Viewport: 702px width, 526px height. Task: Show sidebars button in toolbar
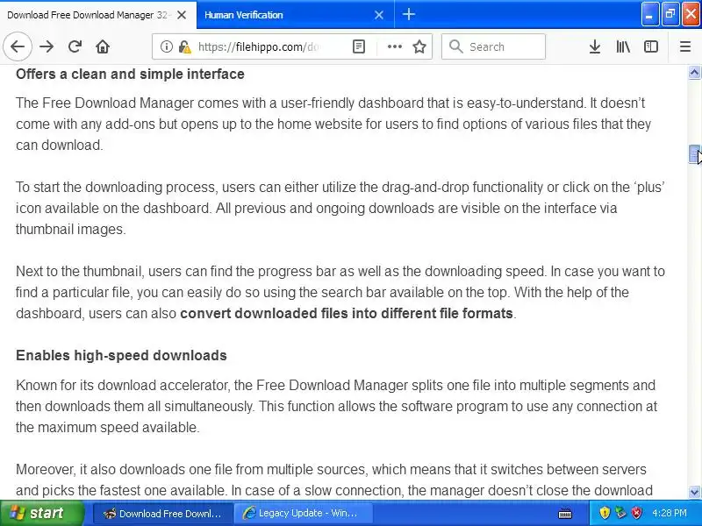pos(651,46)
